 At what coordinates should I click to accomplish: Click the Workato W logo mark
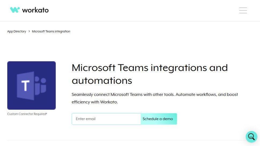[15, 10]
